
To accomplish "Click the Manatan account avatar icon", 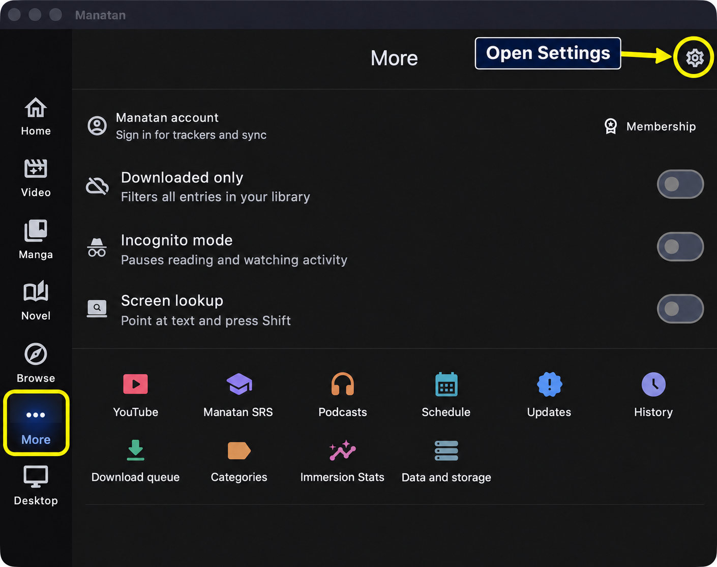I will click(x=97, y=126).
